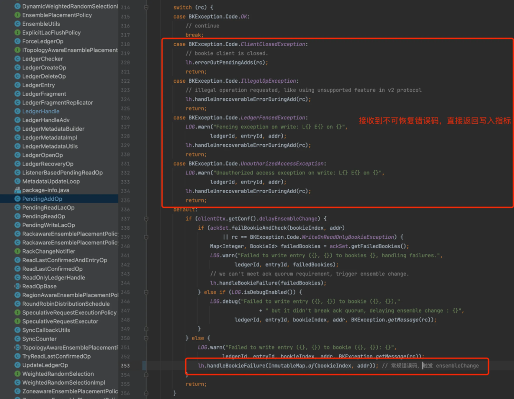The height and width of the screenshot is (399, 514).
Task: Open SpeculativeRequestExecutor interface
Action: coord(60,321)
